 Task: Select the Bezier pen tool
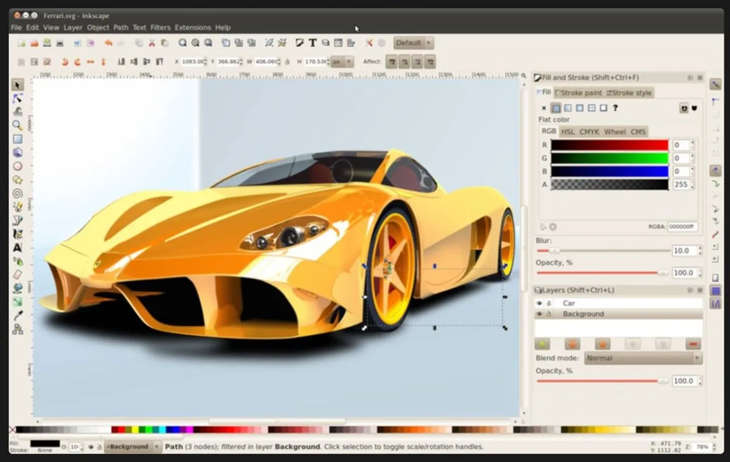(x=18, y=220)
